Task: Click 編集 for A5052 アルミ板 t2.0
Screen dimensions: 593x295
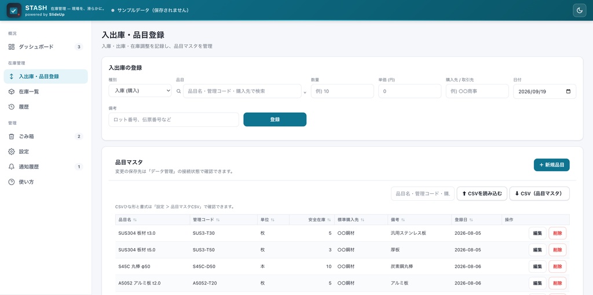Action: 537,283
